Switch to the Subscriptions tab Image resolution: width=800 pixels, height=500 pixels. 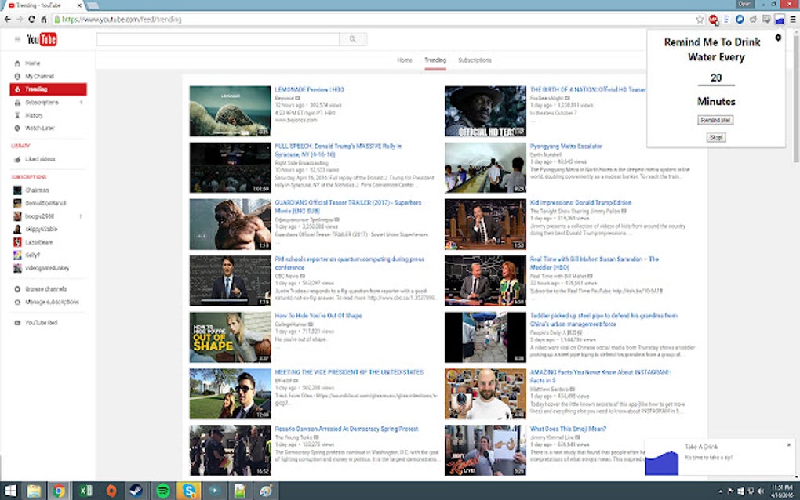[x=475, y=60]
